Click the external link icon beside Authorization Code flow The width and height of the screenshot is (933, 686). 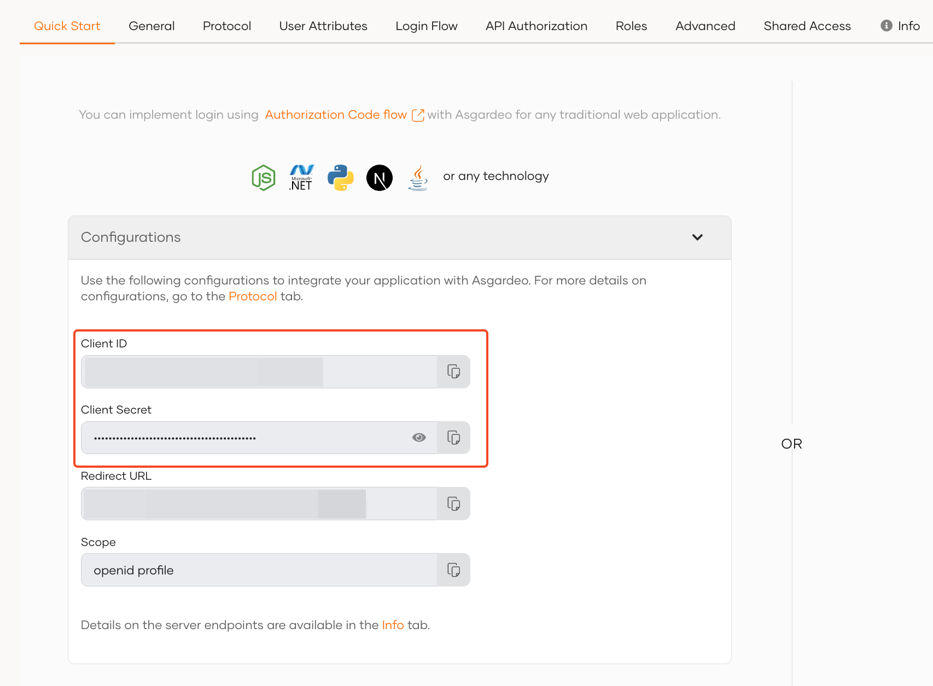[x=418, y=115]
